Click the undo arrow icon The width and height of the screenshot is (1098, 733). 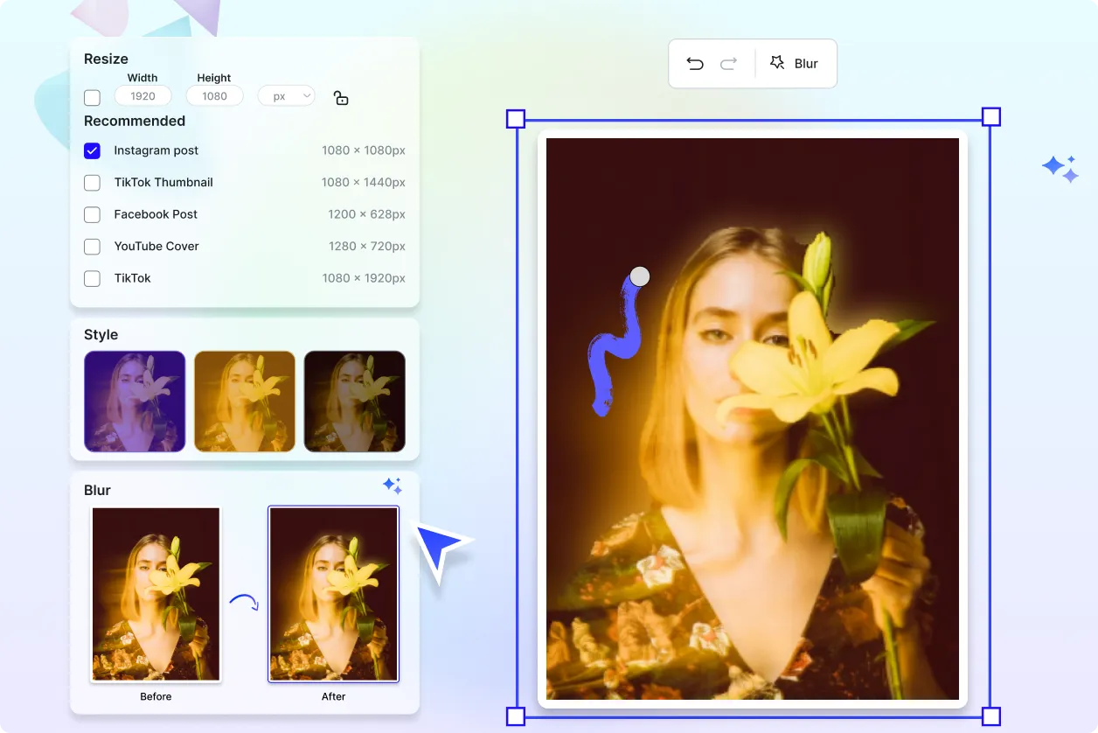(695, 64)
